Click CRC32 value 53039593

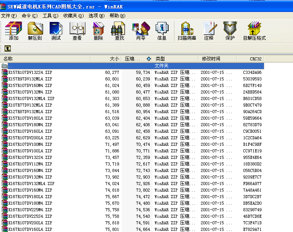click(252, 79)
